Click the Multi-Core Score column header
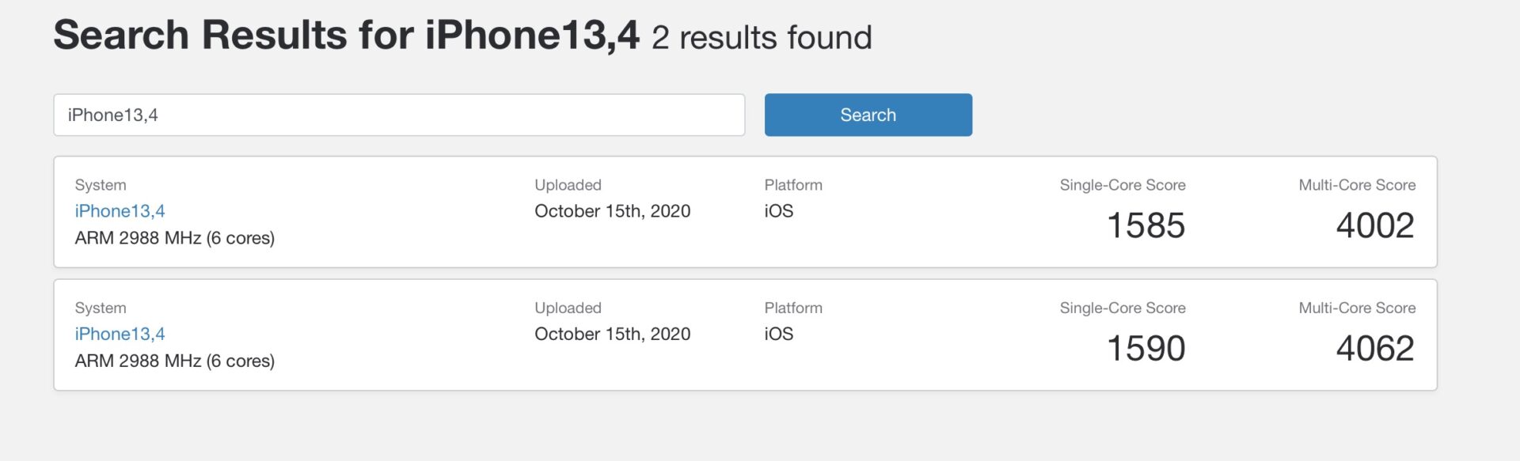This screenshot has height=461, width=1520. click(1357, 184)
